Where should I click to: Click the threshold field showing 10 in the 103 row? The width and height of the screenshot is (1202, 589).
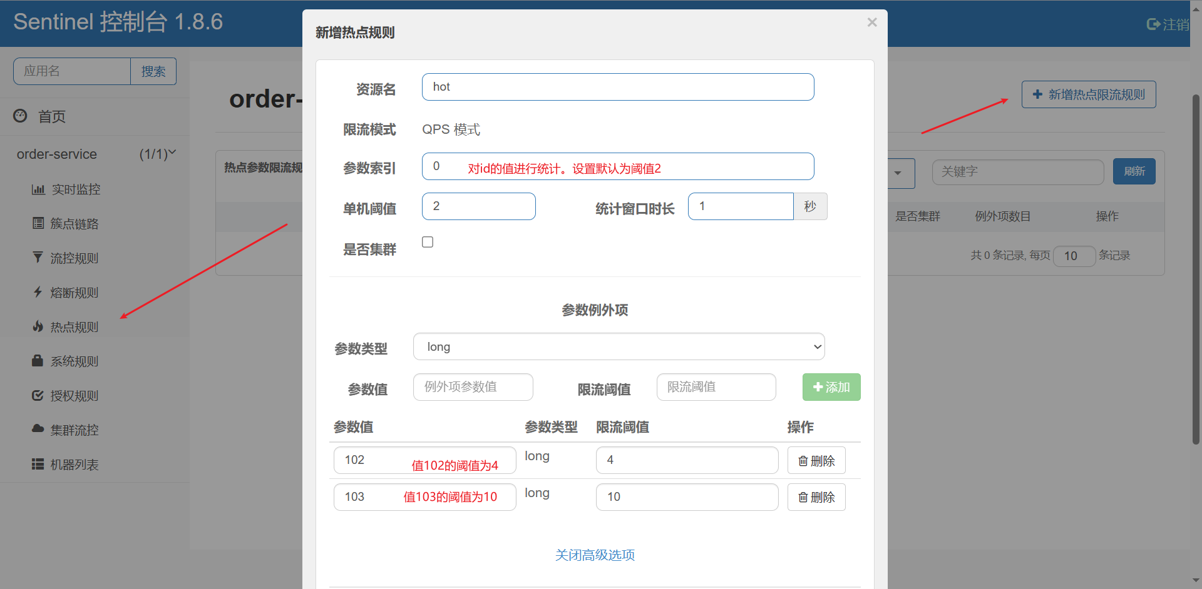click(x=687, y=497)
